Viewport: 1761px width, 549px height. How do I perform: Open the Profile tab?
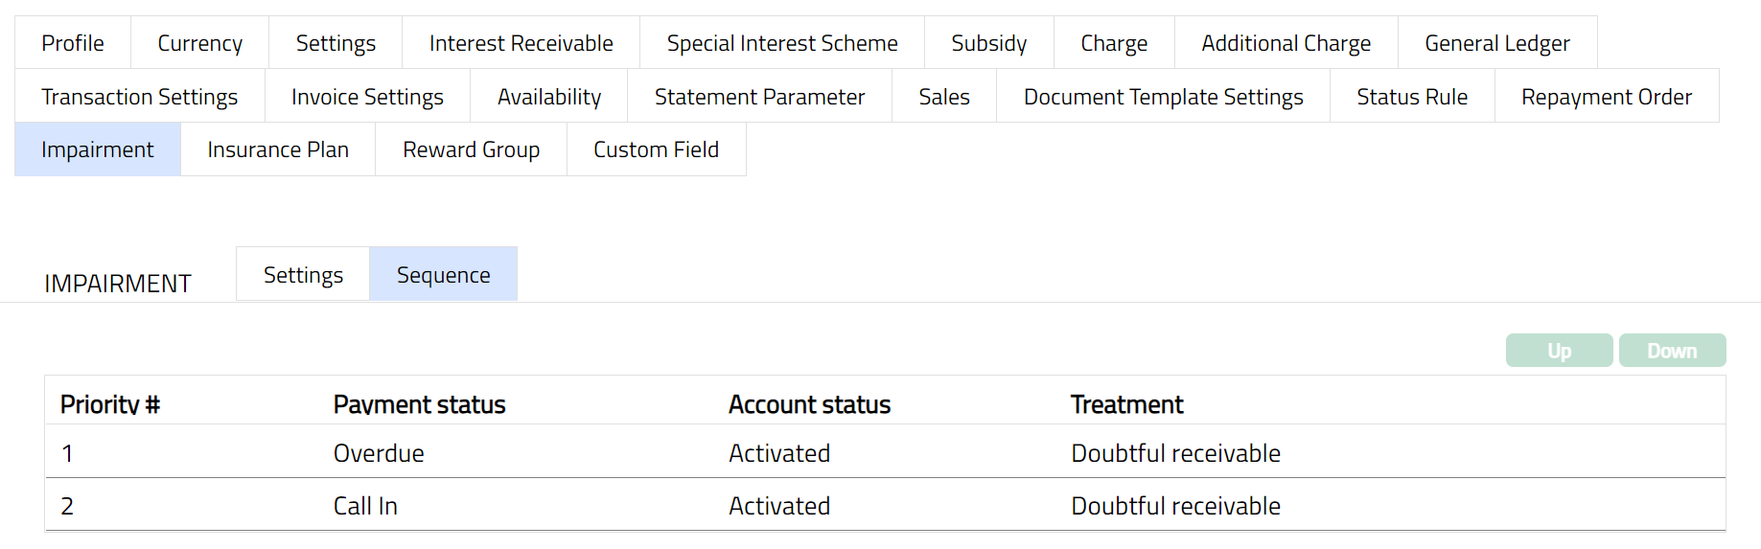73,43
